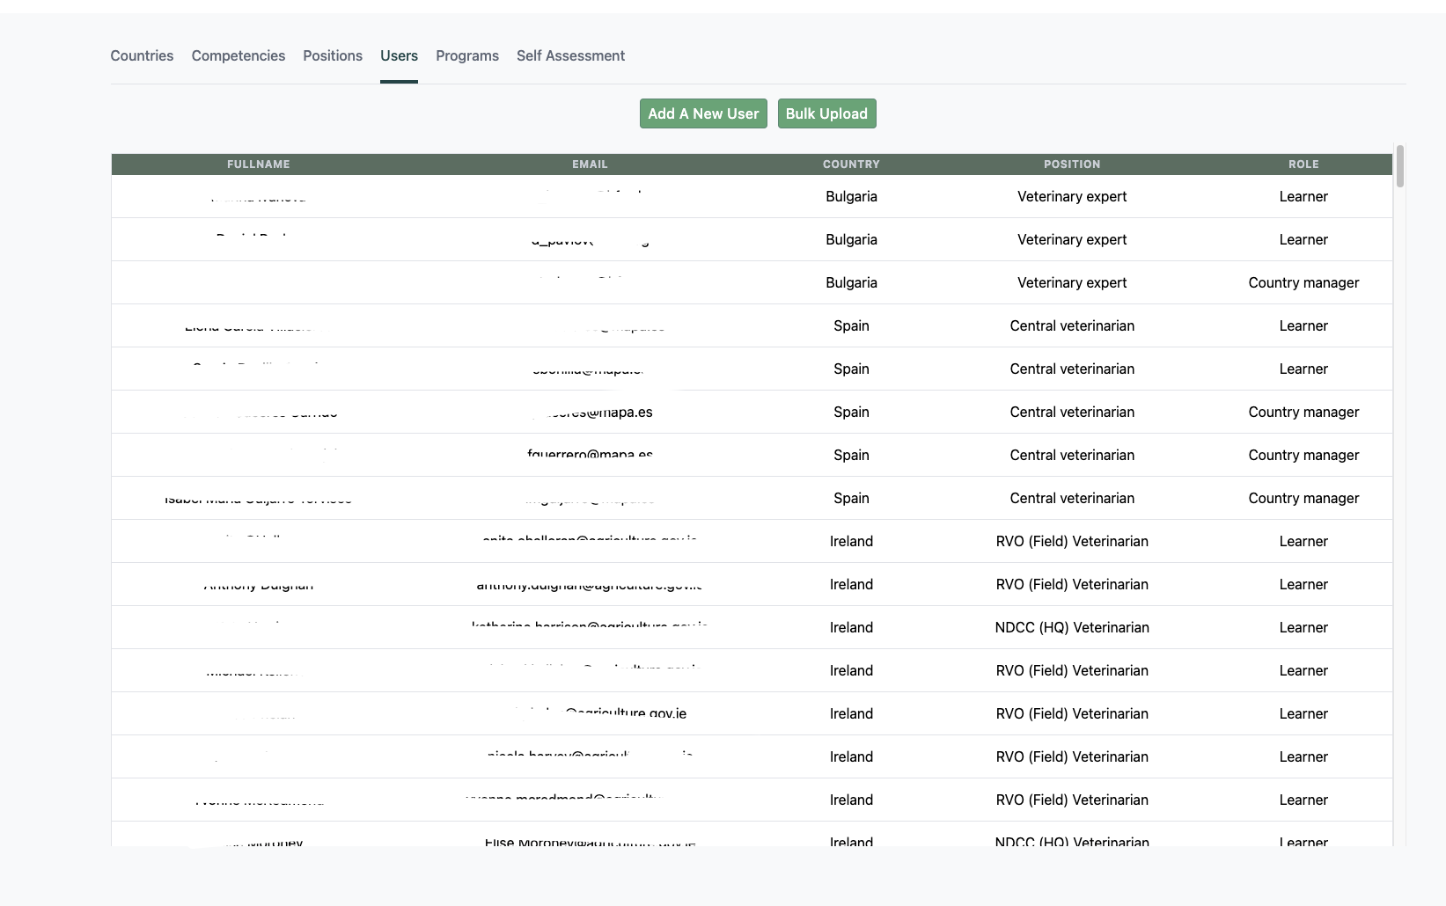Click the ROLE column header
The width and height of the screenshot is (1446, 906).
click(1303, 164)
